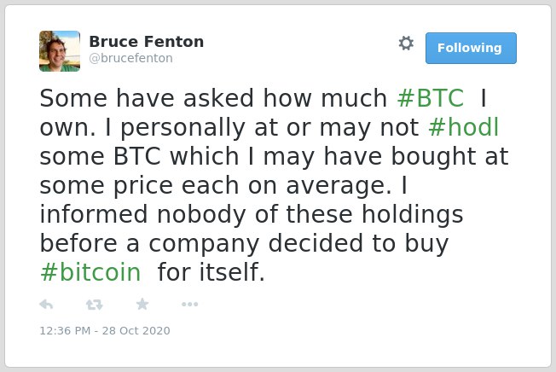Click the line 'before a company decided to buy'

[x=244, y=244]
